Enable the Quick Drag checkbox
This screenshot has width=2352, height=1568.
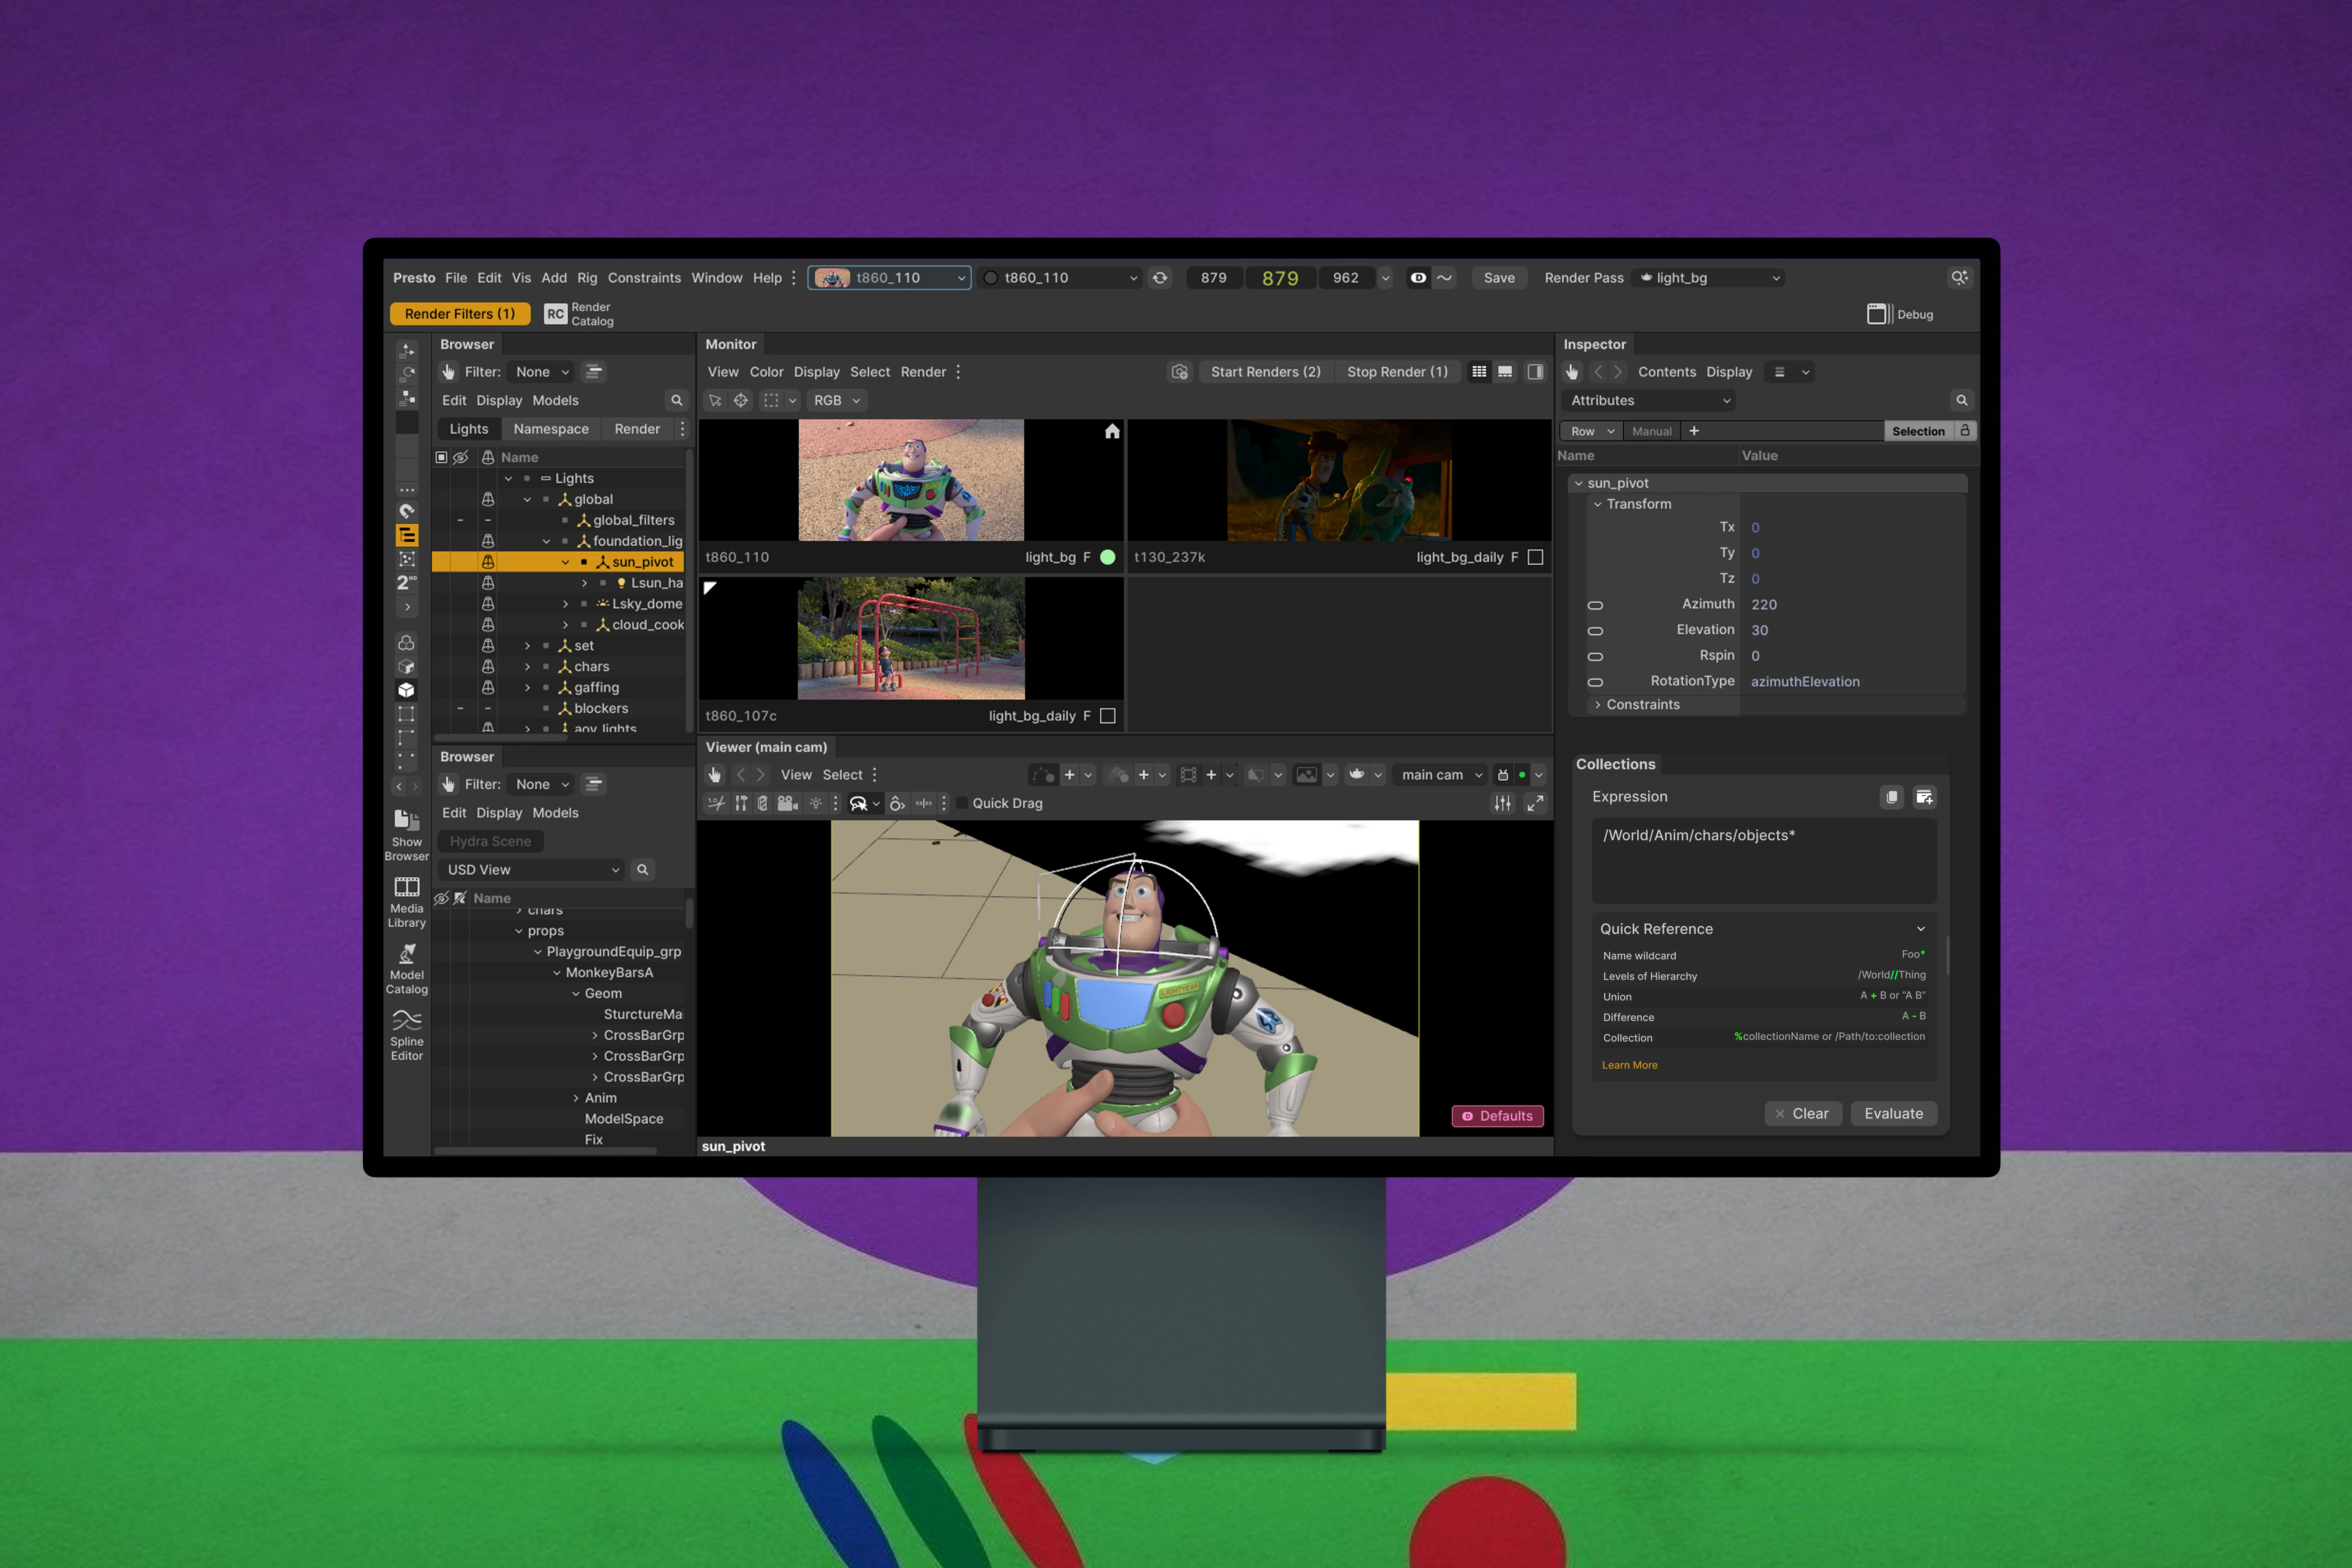962,803
